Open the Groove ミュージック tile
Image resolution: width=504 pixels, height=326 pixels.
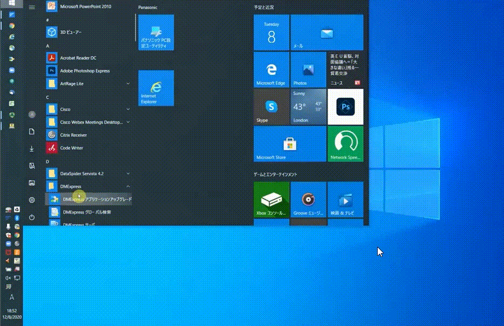tap(309, 200)
